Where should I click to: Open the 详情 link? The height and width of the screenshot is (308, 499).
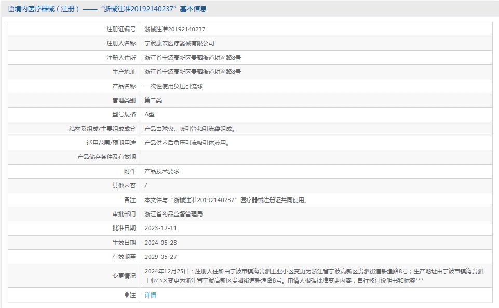pos(150,295)
